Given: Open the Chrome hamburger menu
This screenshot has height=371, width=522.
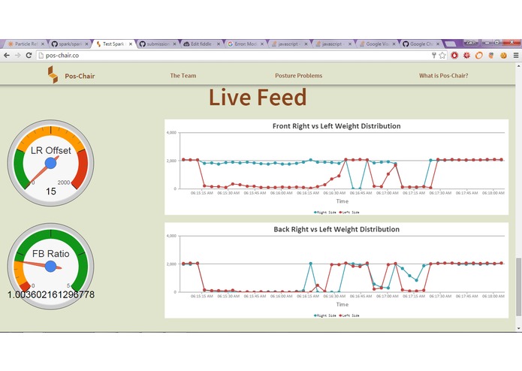Looking at the screenshot, I should [x=516, y=56].
